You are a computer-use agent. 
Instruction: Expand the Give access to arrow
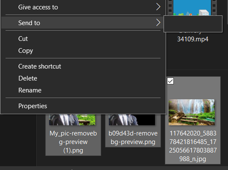[x=158, y=7]
